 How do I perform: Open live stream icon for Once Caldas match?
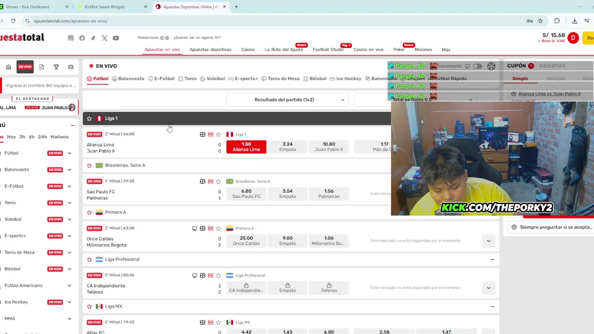194,228
